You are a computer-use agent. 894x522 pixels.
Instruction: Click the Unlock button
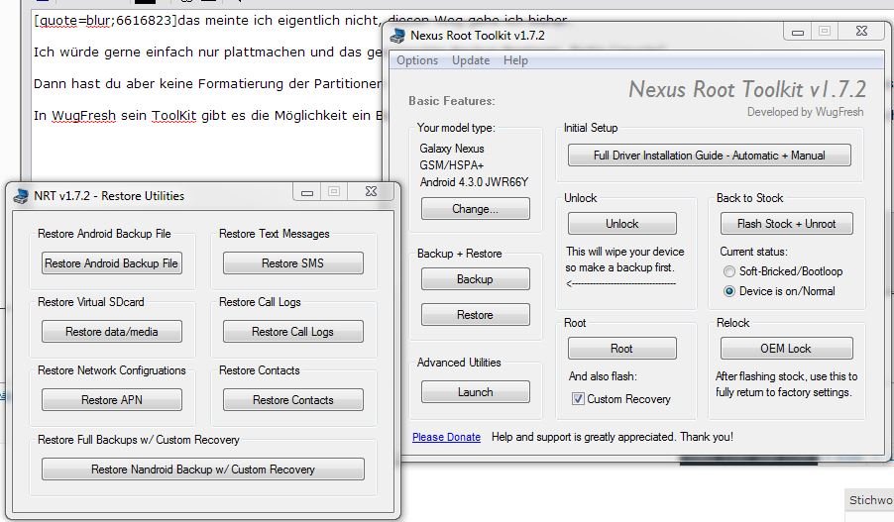tap(622, 224)
